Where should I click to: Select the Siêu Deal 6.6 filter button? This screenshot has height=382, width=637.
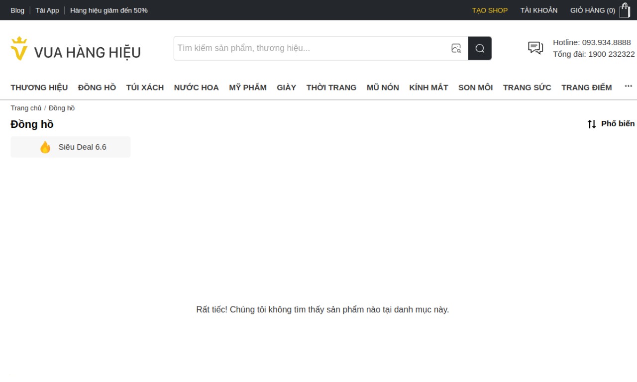click(x=71, y=147)
